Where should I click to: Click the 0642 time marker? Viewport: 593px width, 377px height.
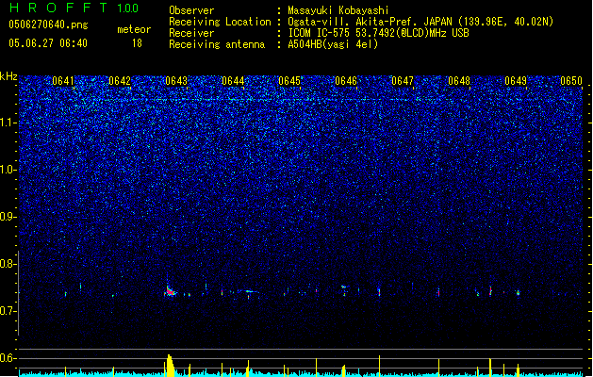point(120,81)
